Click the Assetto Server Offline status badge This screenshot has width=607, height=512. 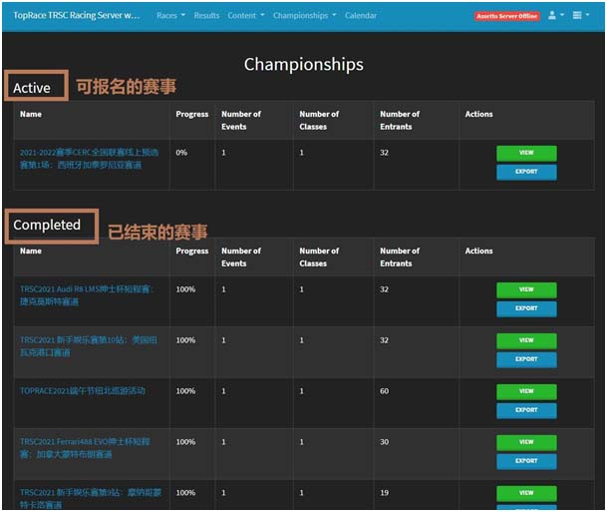point(506,16)
